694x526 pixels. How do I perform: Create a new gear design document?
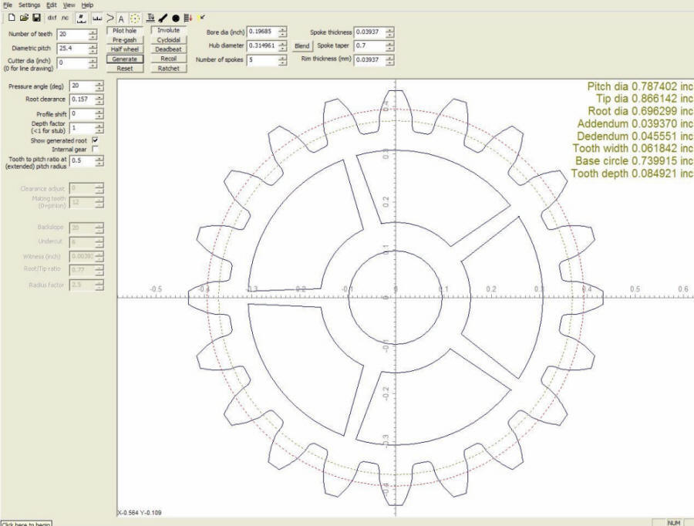click(x=10, y=18)
